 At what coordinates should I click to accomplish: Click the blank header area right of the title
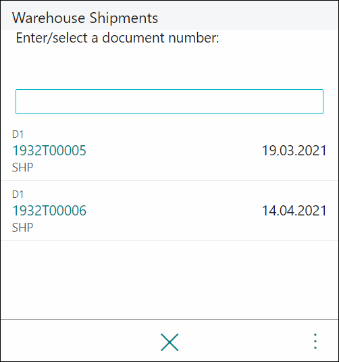(x=248, y=16)
